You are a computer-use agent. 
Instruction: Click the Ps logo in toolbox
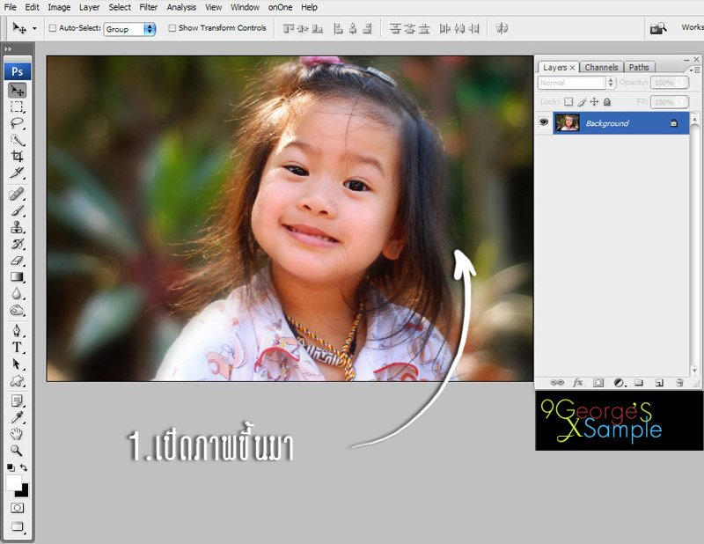[18, 71]
